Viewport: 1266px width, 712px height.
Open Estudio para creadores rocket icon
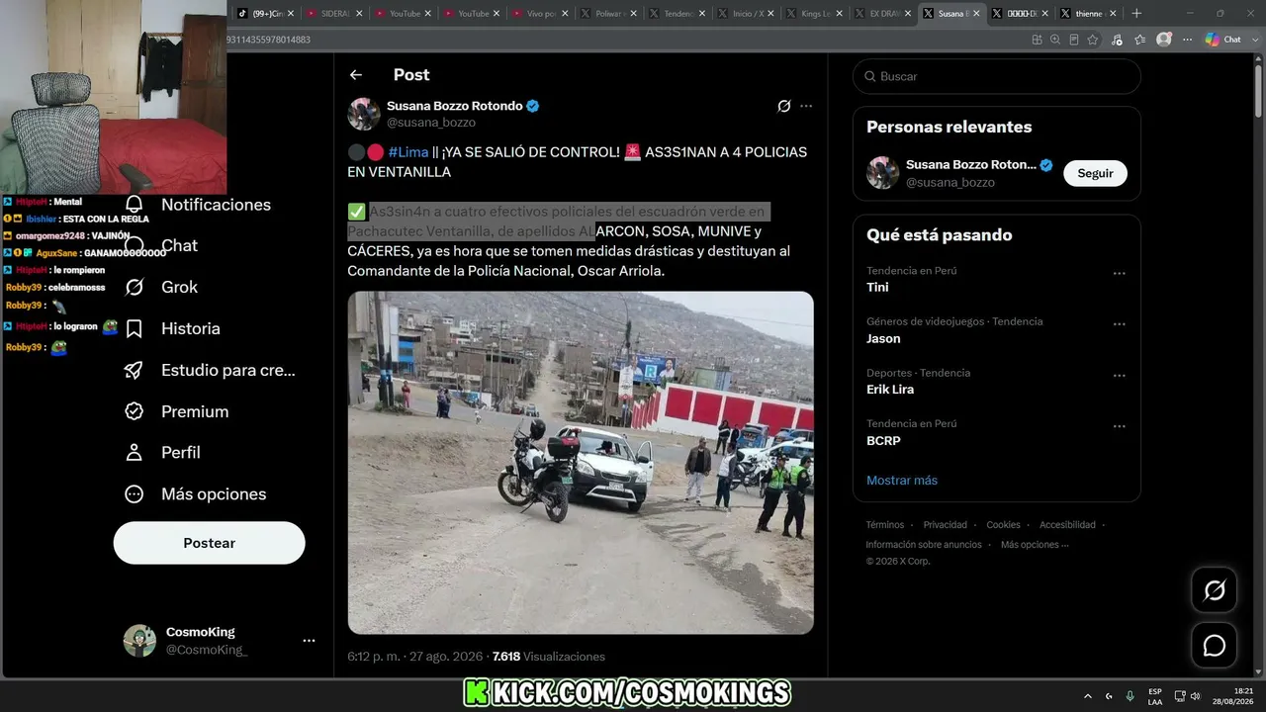click(x=135, y=370)
